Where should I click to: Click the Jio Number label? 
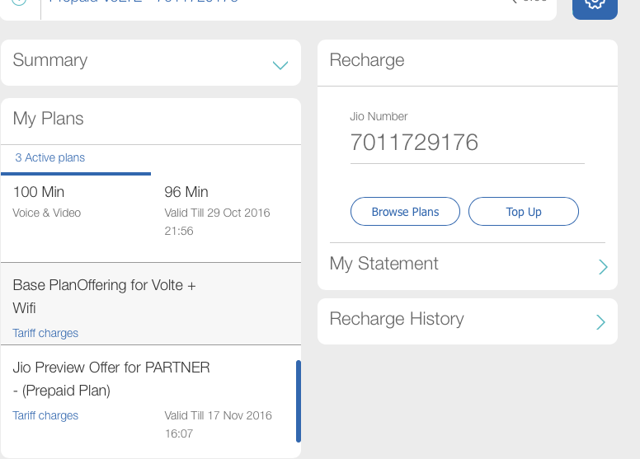pos(379,116)
